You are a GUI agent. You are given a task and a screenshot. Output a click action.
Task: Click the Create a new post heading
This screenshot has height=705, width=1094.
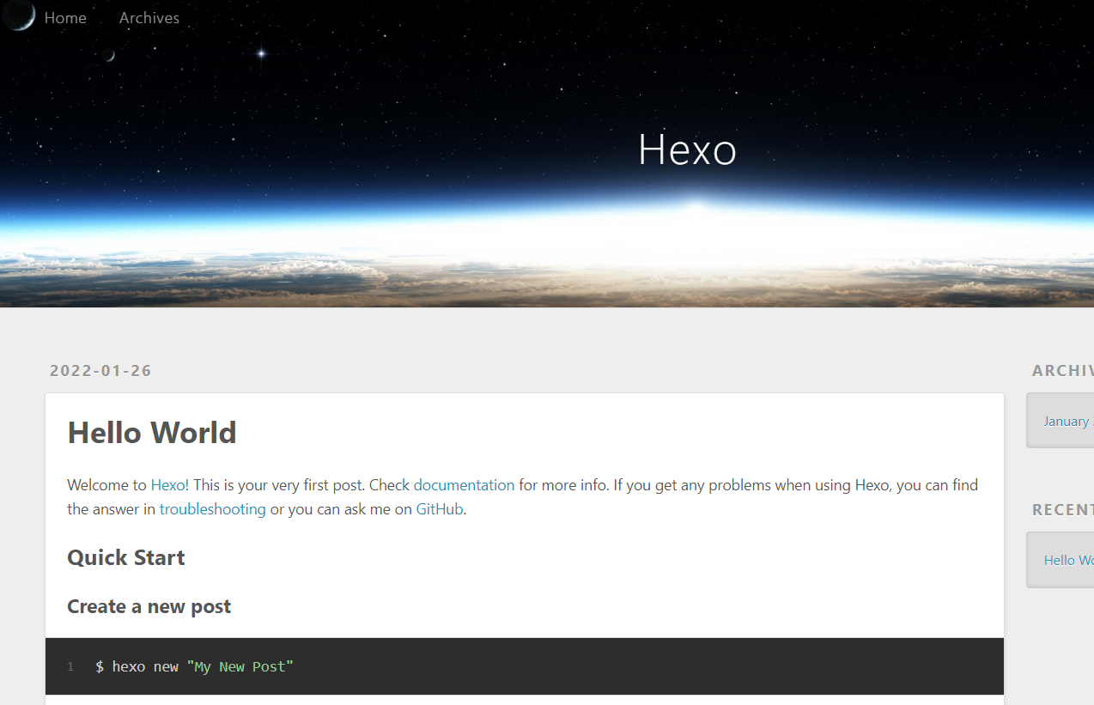tap(149, 606)
